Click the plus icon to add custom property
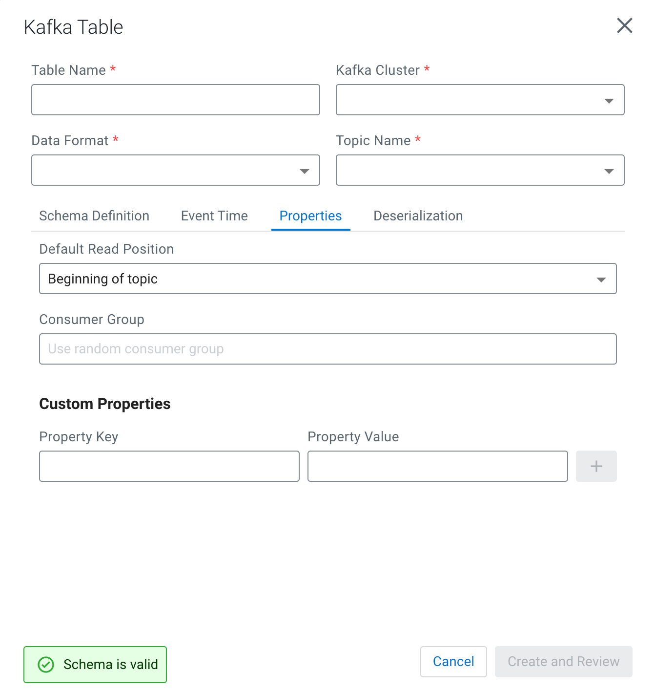This screenshot has width=655, height=692. click(596, 466)
